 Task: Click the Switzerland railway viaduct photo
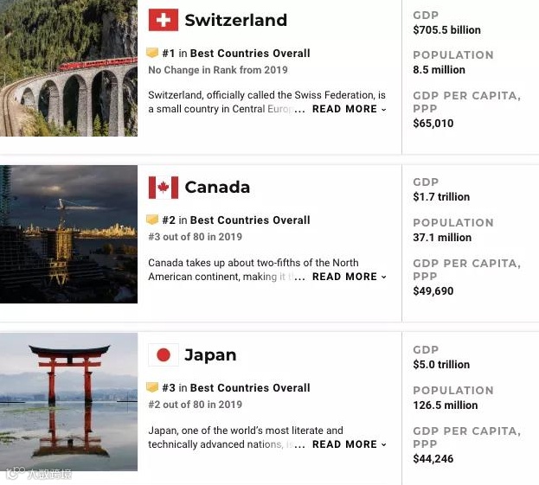(68, 67)
